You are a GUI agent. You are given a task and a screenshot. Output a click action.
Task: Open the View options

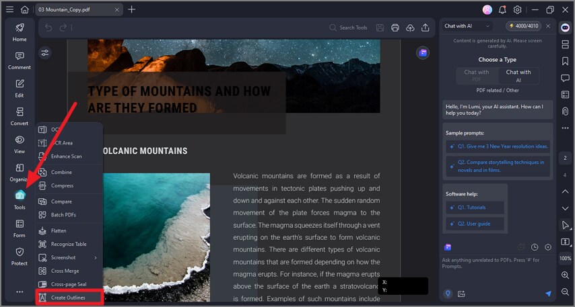click(20, 144)
